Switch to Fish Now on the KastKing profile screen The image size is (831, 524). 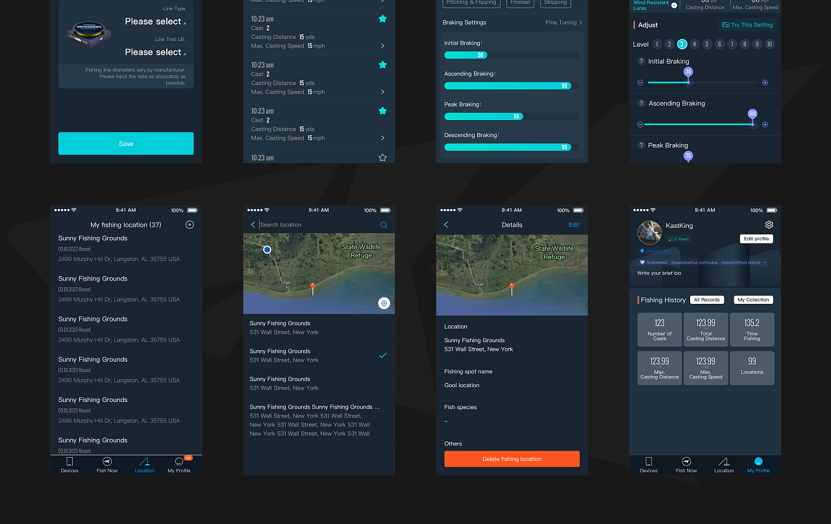point(686,465)
